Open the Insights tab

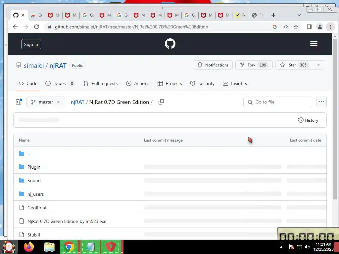[x=235, y=83]
